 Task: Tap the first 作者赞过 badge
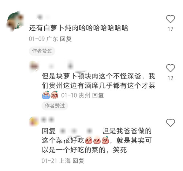(x=42, y=51)
